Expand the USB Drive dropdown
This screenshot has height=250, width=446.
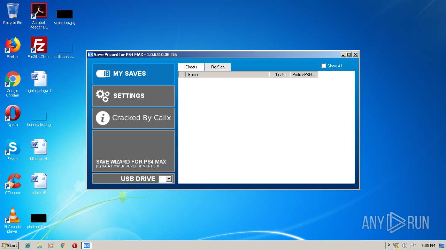click(169, 179)
